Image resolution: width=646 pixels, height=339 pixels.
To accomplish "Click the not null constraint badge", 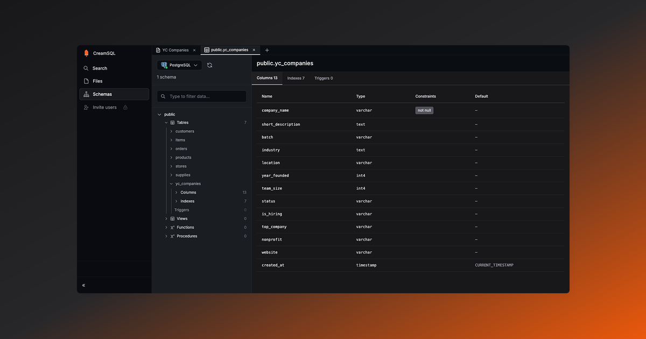I will coord(424,110).
